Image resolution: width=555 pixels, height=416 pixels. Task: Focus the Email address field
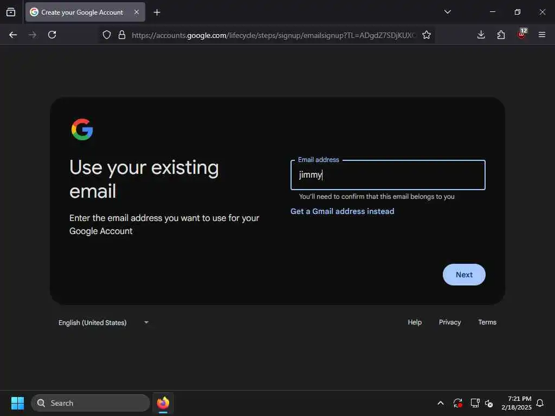click(388, 175)
